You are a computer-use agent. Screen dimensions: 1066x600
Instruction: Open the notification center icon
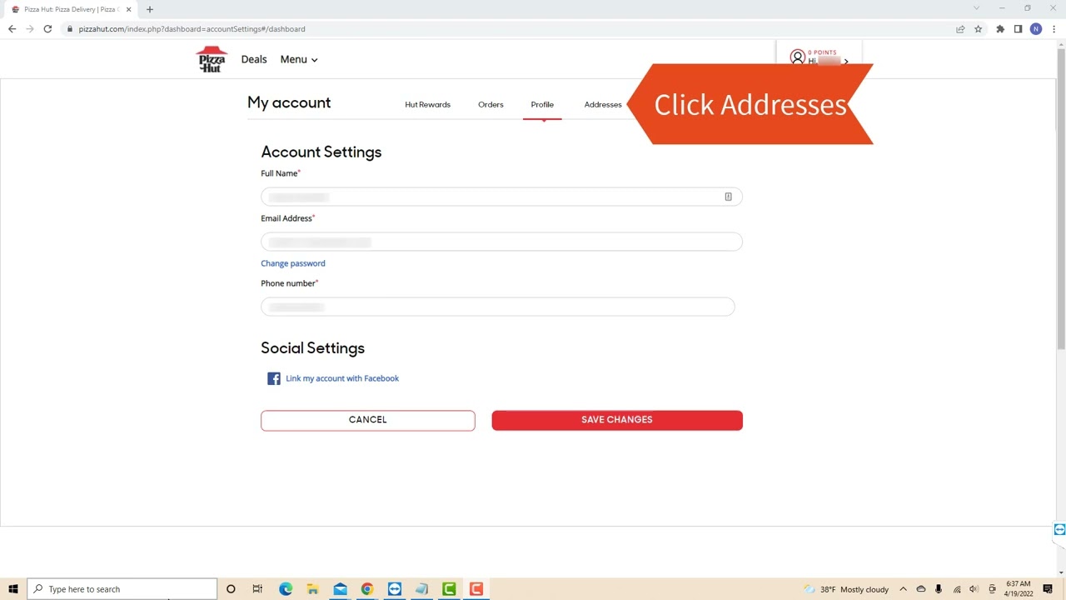[x=1048, y=589]
